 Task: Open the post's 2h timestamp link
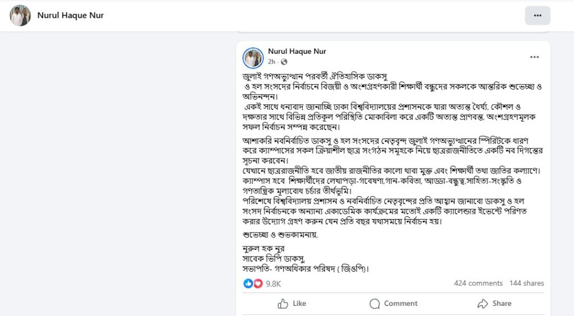pos(271,62)
